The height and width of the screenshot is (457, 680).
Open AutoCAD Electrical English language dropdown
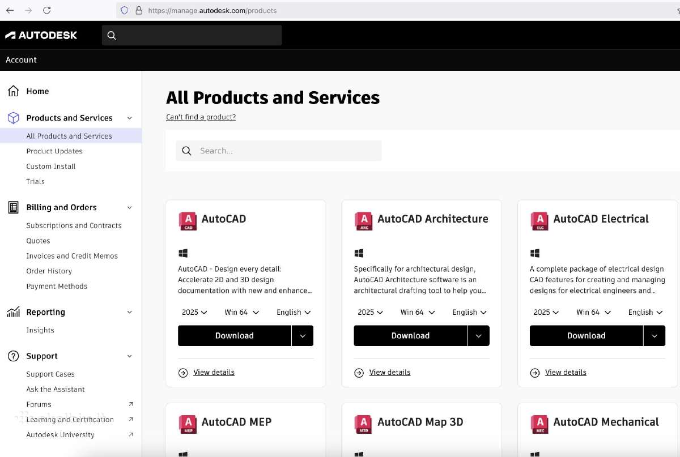pos(645,312)
